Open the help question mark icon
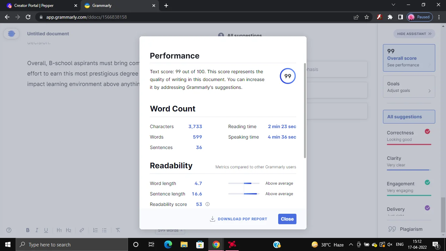The width and height of the screenshot is (446, 251). point(9,230)
